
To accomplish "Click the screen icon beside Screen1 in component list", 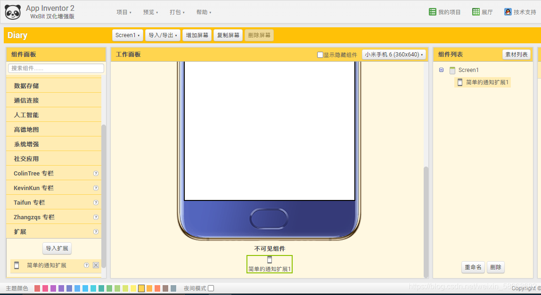I will (x=453, y=70).
